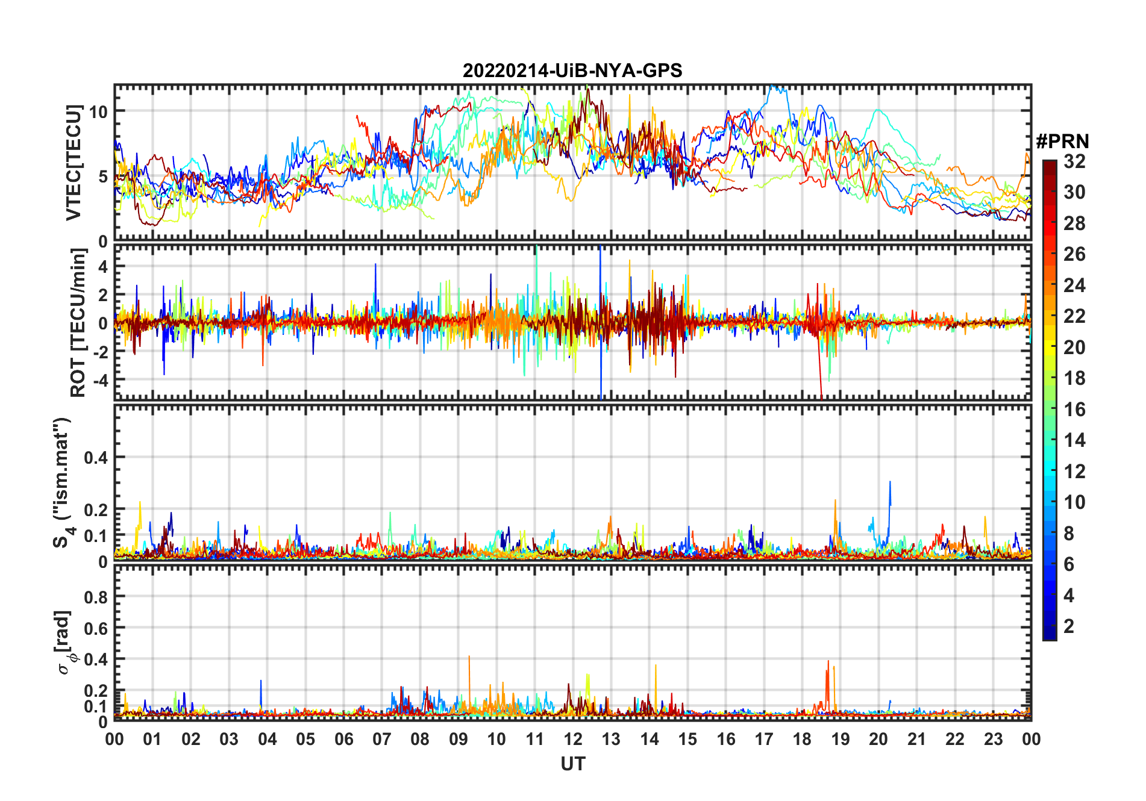
Task: Click colorbar tick label 22
Action: coord(1074,316)
